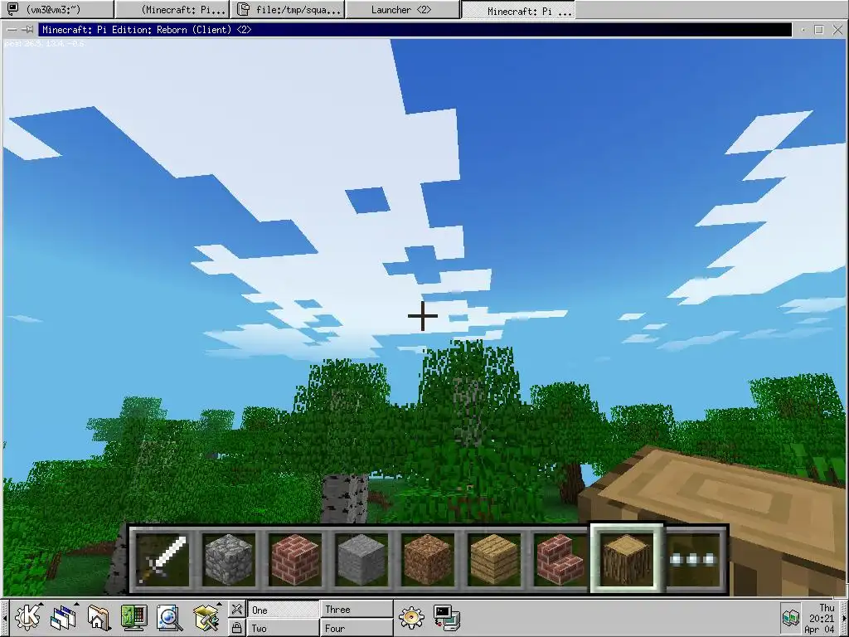The width and height of the screenshot is (849, 637).
Task: Select the brick stairs hotbar slot
Action: coord(560,560)
